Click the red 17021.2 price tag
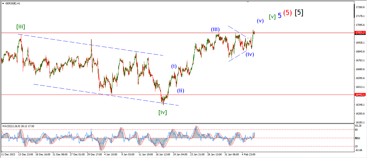The image size is (367, 158). (x=360, y=32)
